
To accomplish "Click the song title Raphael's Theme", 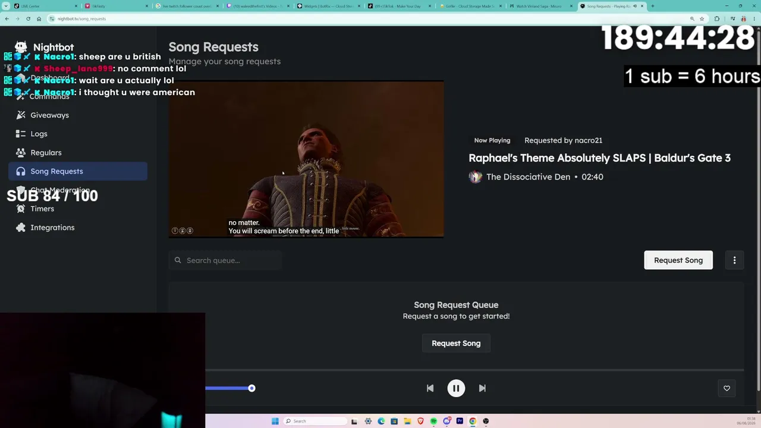I will point(599,158).
